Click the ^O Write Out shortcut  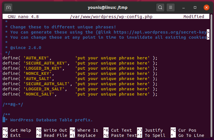[51, 130]
